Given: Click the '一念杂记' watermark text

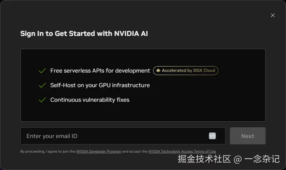Looking at the screenshot, I should tap(262, 159).
